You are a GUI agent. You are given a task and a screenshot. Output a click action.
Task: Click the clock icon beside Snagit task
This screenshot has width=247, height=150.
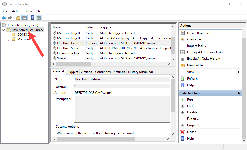(54, 58)
